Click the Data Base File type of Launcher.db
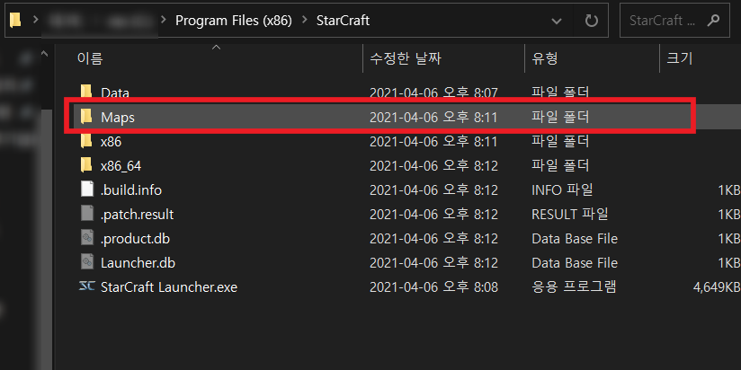The height and width of the screenshot is (370, 741). click(x=575, y=263)
